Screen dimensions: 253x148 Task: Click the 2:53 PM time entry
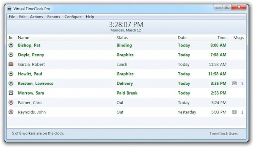(x=219, y=93)
